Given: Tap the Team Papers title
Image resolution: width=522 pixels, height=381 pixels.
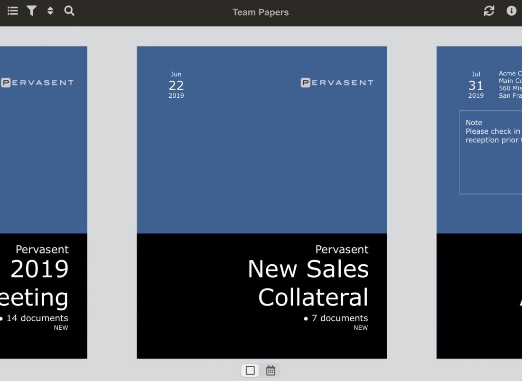Looking at the screenshot, I should 260,12.
